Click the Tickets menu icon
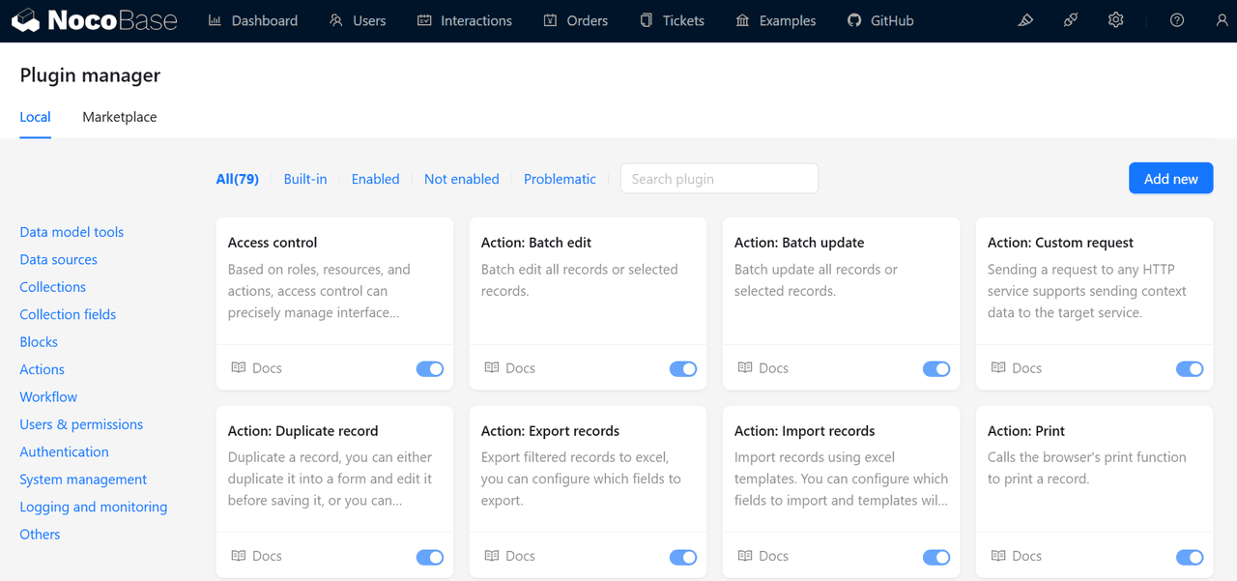1237x581 pixels. point(646,20)
